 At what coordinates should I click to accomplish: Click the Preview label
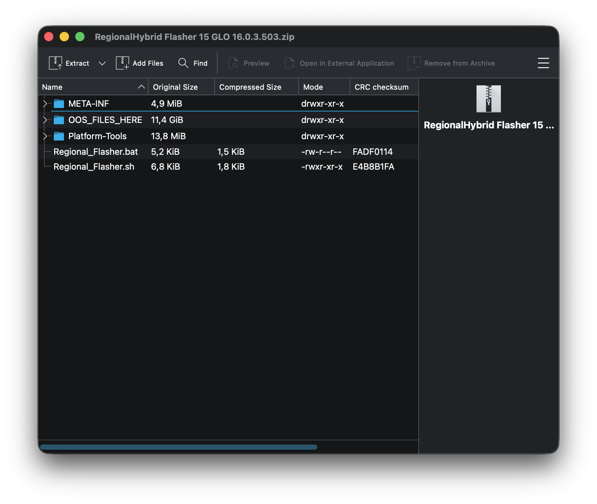pos(257,63)
